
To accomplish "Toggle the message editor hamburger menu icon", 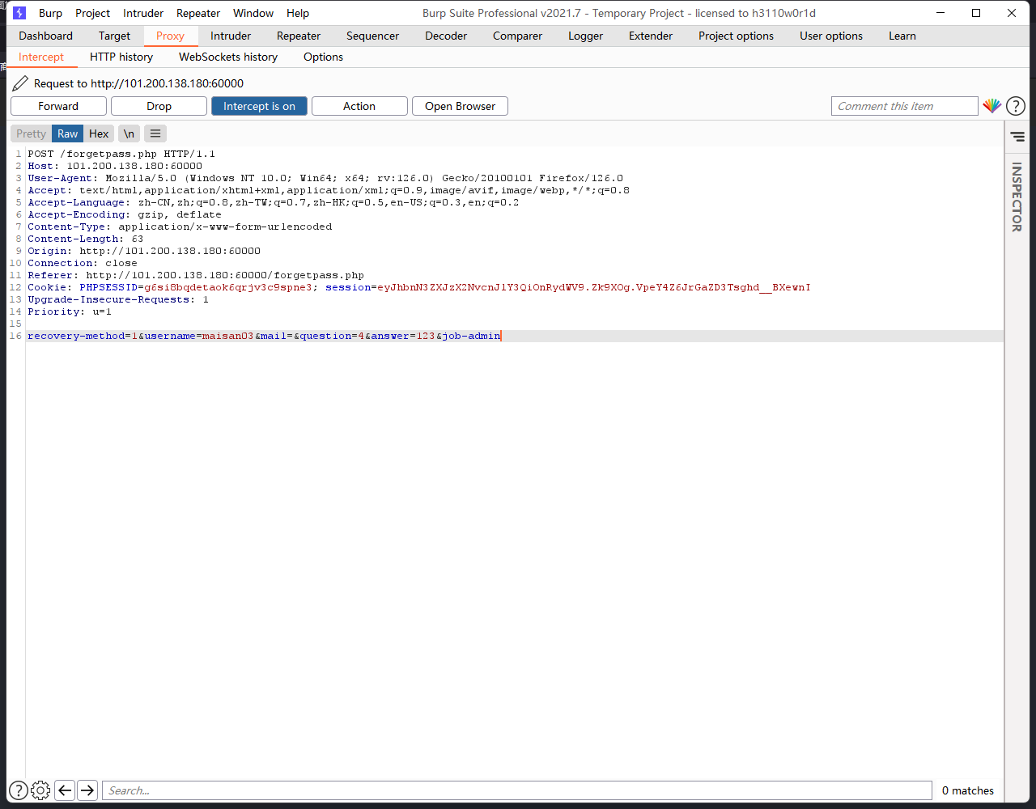I will tap(155, 133).
